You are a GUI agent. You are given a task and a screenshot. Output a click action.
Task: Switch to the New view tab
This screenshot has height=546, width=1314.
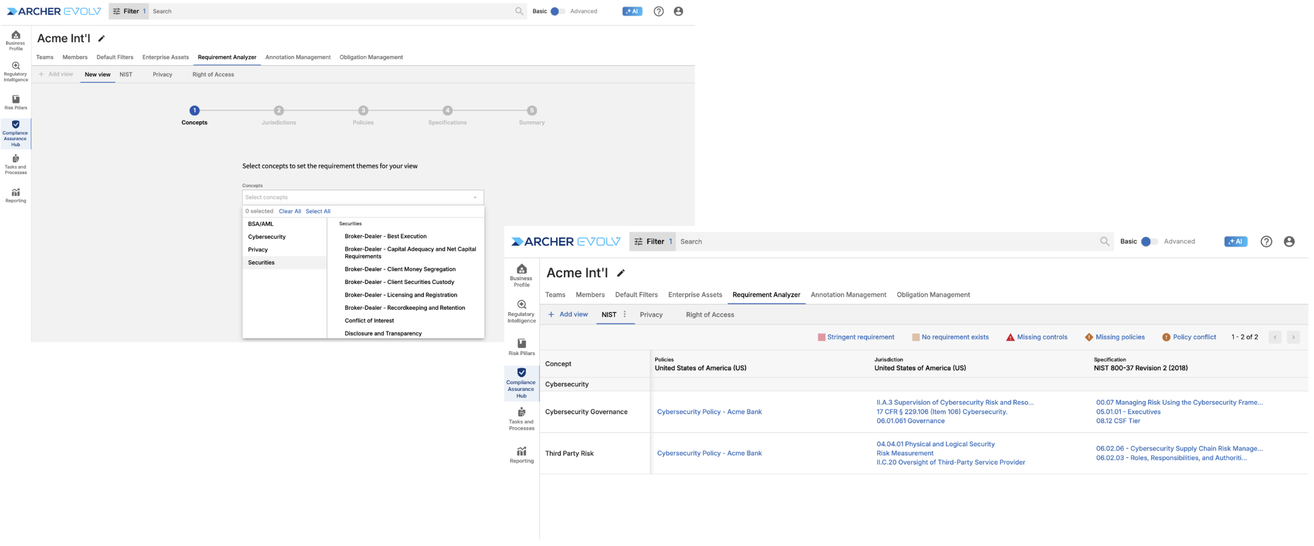click(x=97, y=74)
